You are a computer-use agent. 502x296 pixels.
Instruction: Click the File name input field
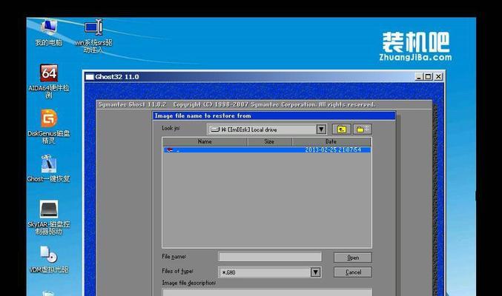tap(270, 257)
